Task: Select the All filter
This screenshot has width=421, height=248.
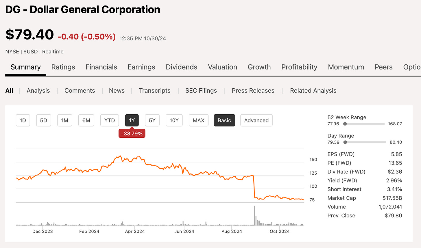Action: coord(9,91)
